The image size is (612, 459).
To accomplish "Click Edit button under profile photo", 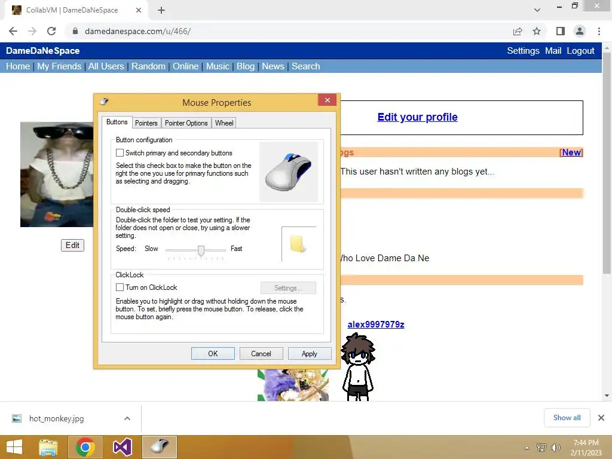I will click(72, 245).
